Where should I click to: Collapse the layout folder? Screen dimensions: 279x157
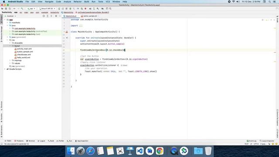10,46
